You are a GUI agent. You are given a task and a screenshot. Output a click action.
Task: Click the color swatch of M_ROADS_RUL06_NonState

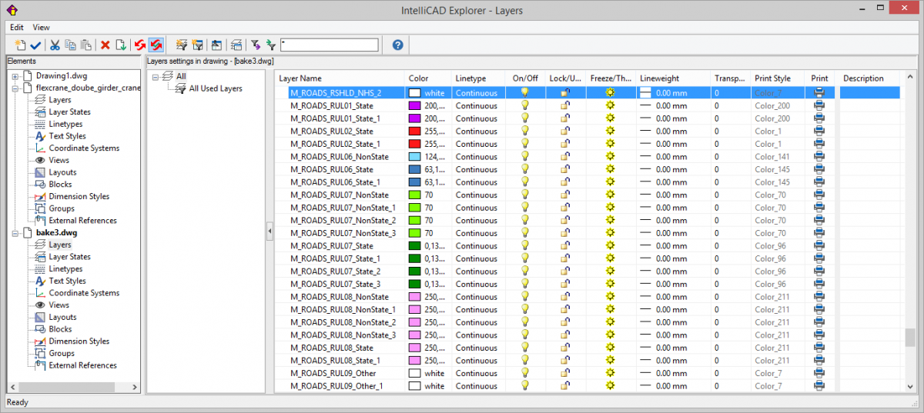(414, 156)
